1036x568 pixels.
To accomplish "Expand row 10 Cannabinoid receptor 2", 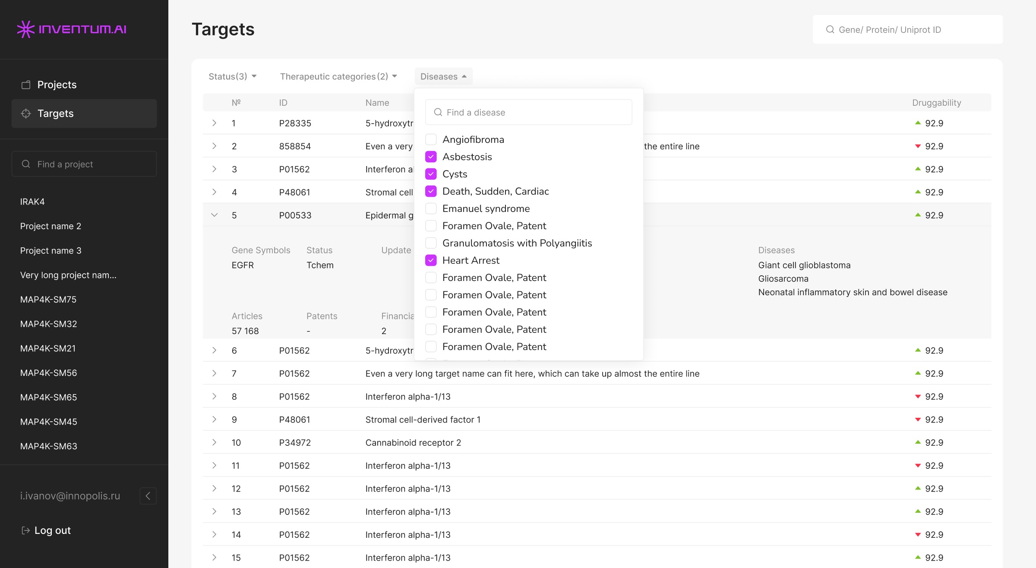I will point(214,442).
